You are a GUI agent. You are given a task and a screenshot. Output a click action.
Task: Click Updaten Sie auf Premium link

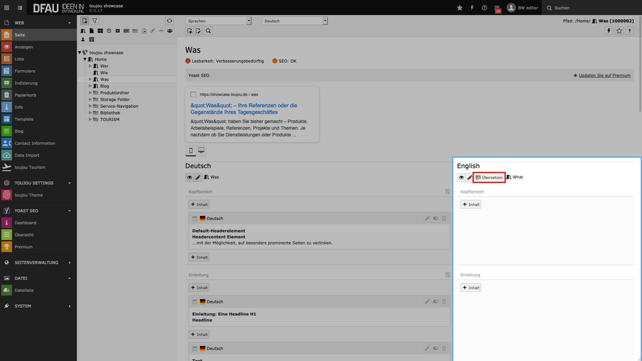[x=604, y=75]
